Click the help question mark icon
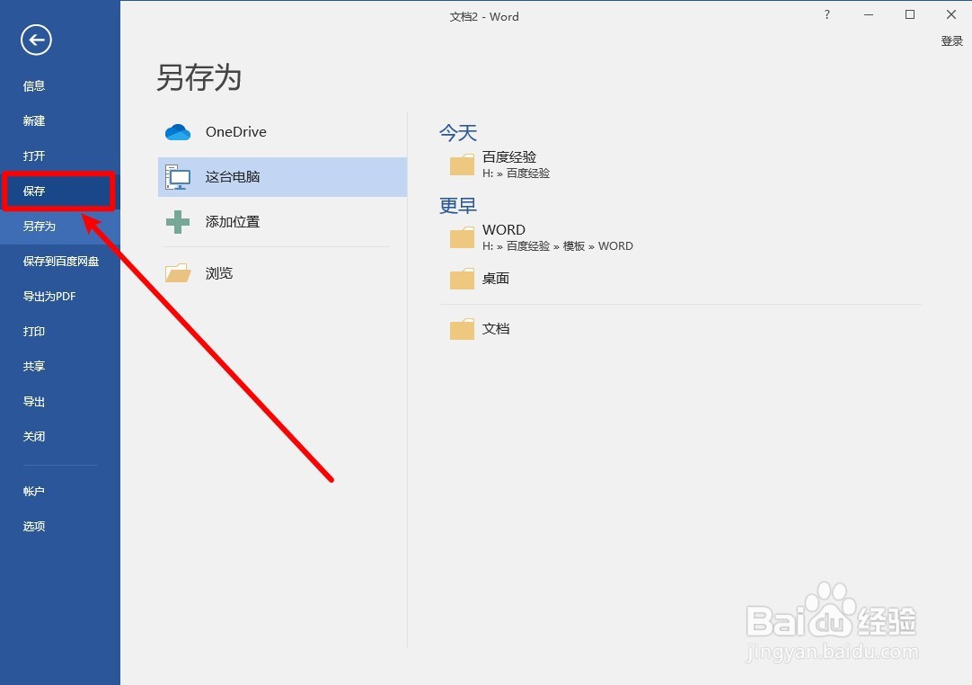This screenshot has width=972, height=685. 826,15
